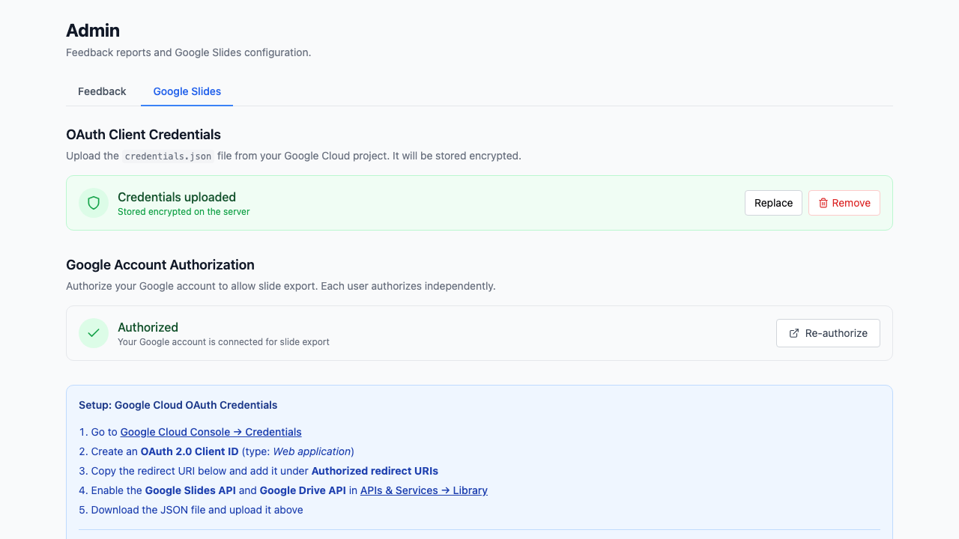This screenshot has height=539, width=959.
Task: Click the Credentials uploaded status title
Action: 177,197
